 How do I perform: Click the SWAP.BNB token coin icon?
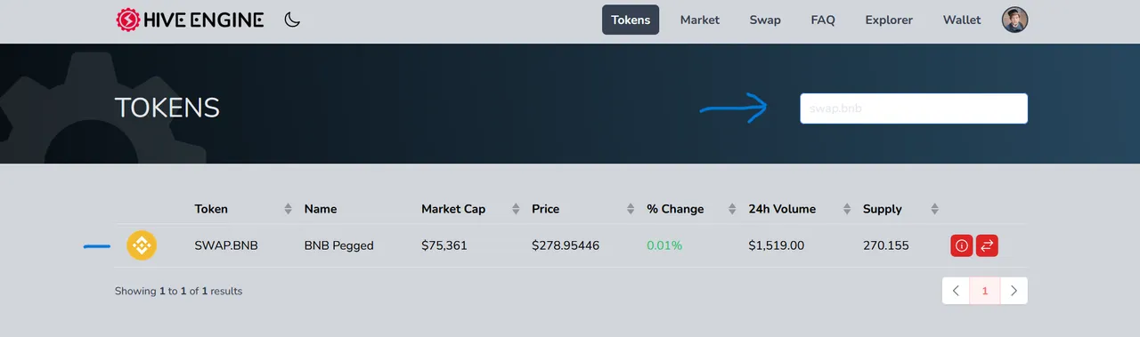(x=142, y=245)
